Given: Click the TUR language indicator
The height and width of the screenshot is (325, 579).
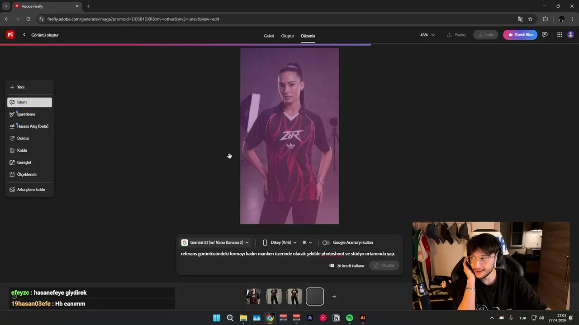Looking at the screenshot, I should [522, 318].
